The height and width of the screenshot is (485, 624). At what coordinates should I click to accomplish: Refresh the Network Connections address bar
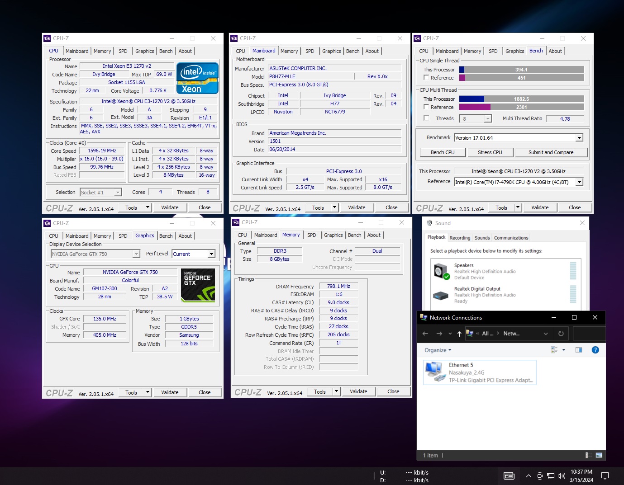click(561, 334)
